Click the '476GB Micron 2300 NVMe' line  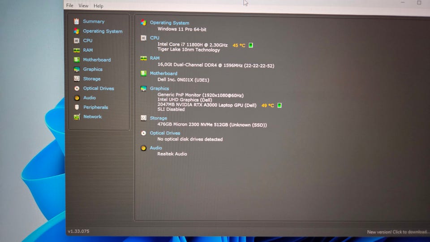(212, 125)
